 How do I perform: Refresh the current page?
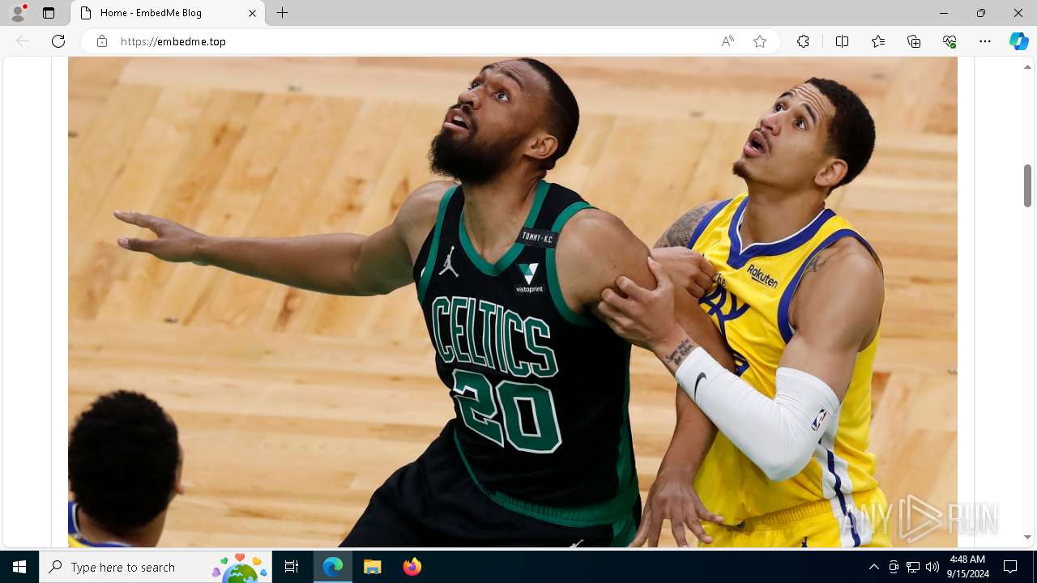tap(58, 41)
